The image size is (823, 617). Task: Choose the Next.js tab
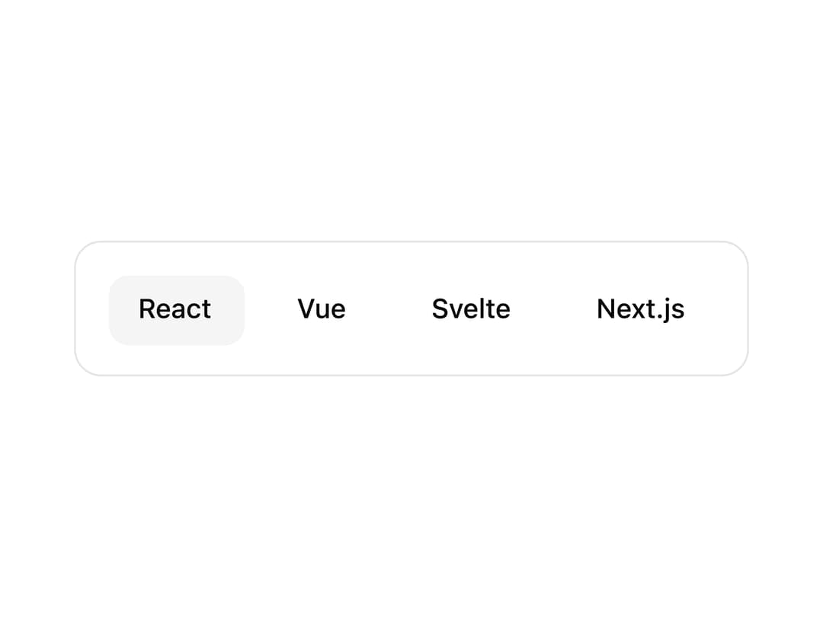[x=640, y=310]
